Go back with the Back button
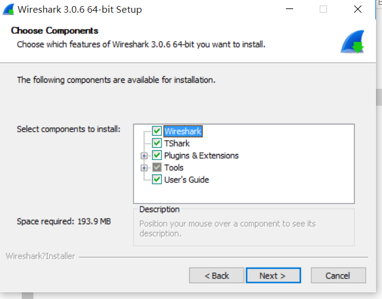This screenshot has width=382, height=299. (x=216, y=275)
